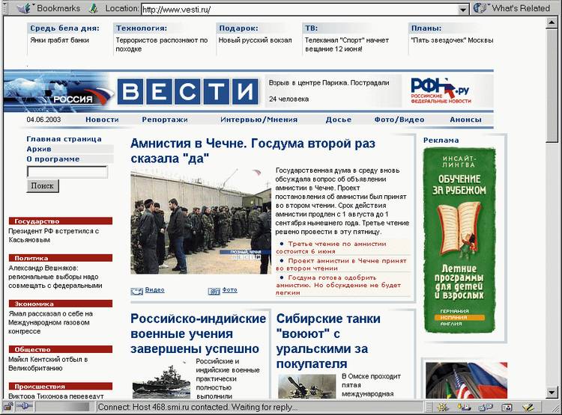Open Майкл Кентский отбыл в Великобританию

point(48,364)
